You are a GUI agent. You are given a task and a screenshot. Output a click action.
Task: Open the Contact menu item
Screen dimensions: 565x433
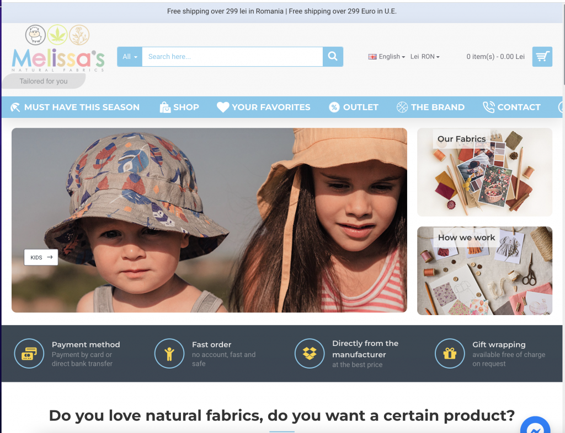click(x=511, y=107)
